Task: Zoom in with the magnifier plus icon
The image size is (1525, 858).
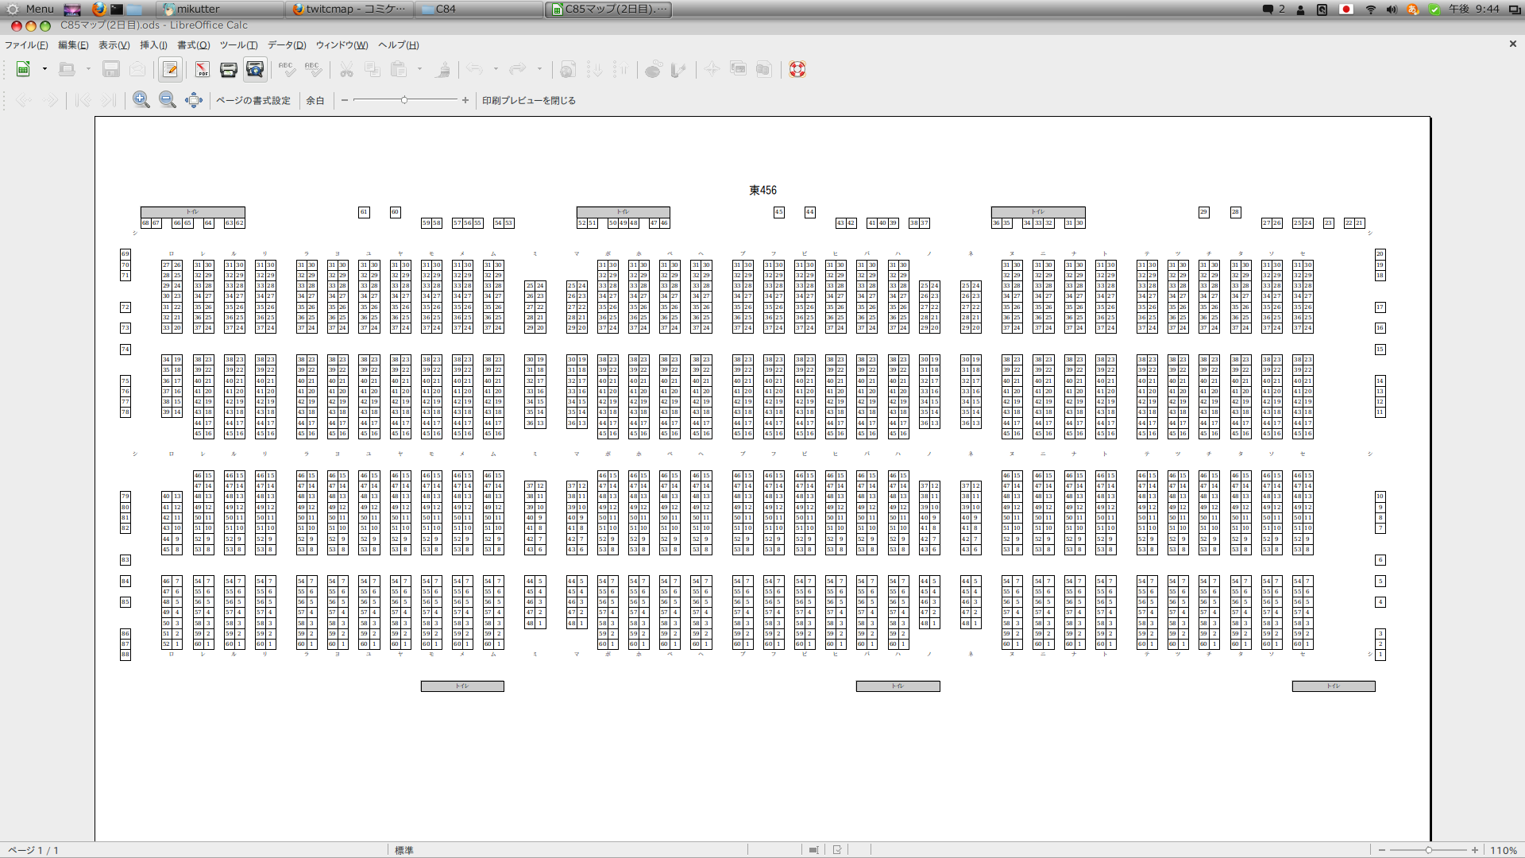Action: click(141, 100)
